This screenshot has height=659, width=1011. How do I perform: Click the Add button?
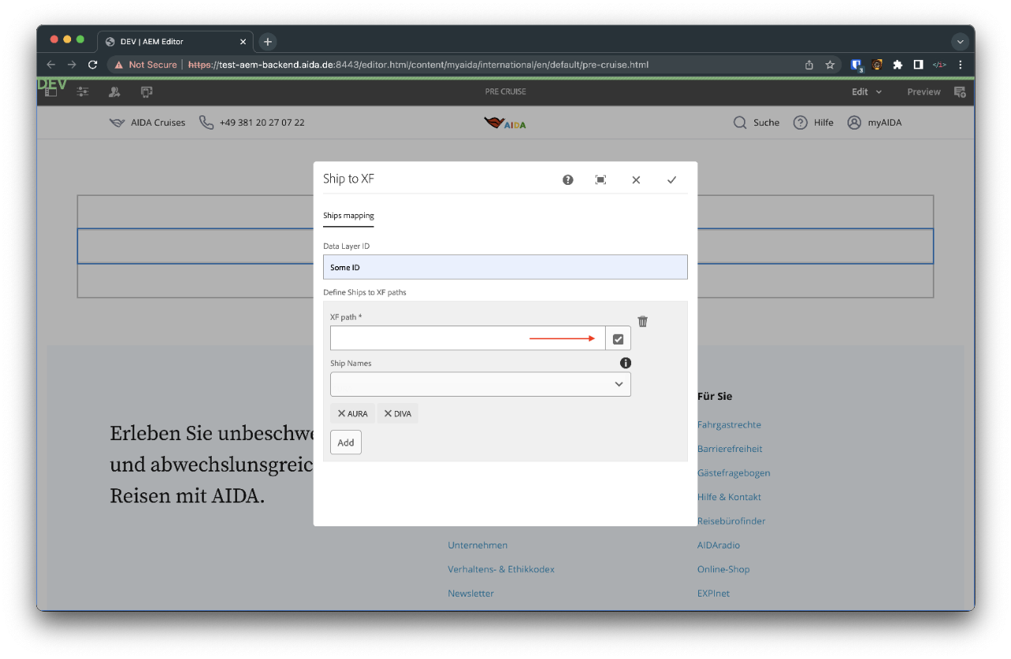coord(346,442)
